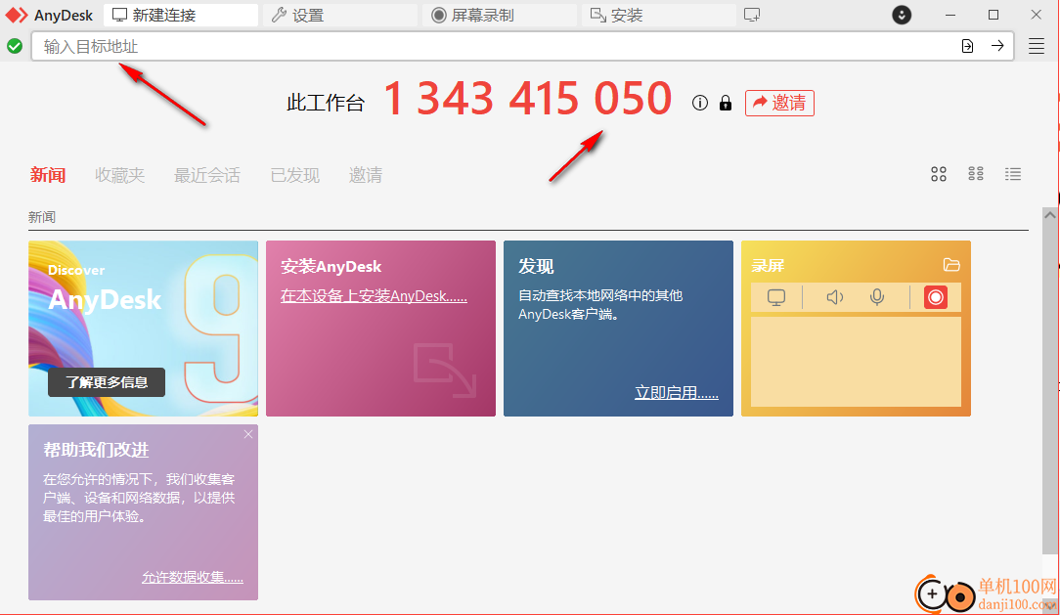Click the red record button

click(936, 297)
